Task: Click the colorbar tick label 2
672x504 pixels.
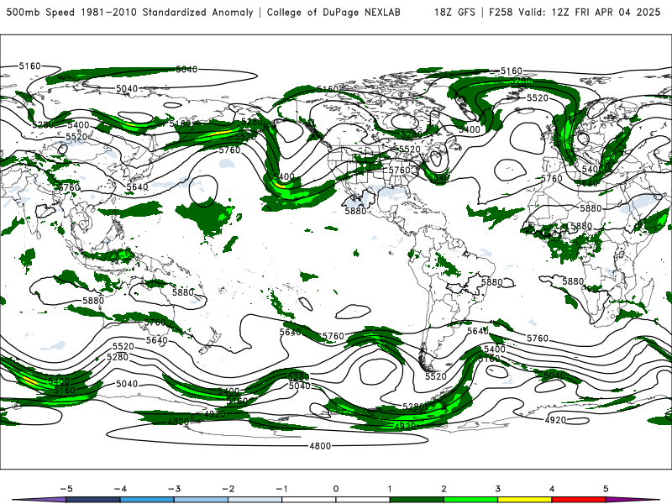Action: (444, 489)
